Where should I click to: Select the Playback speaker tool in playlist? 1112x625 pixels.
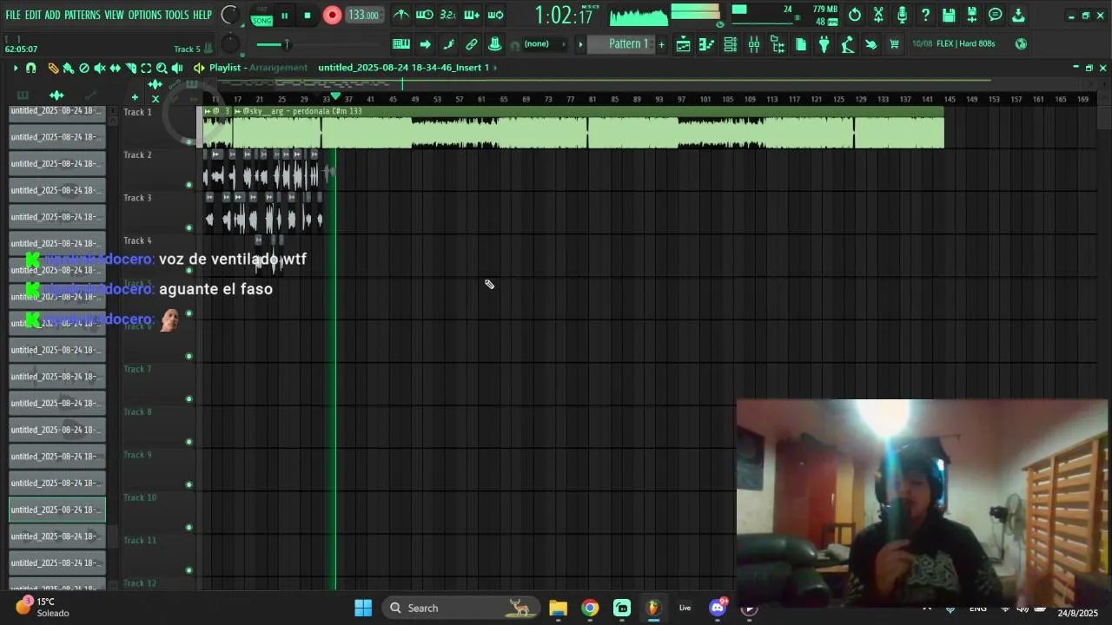point(177,68)
